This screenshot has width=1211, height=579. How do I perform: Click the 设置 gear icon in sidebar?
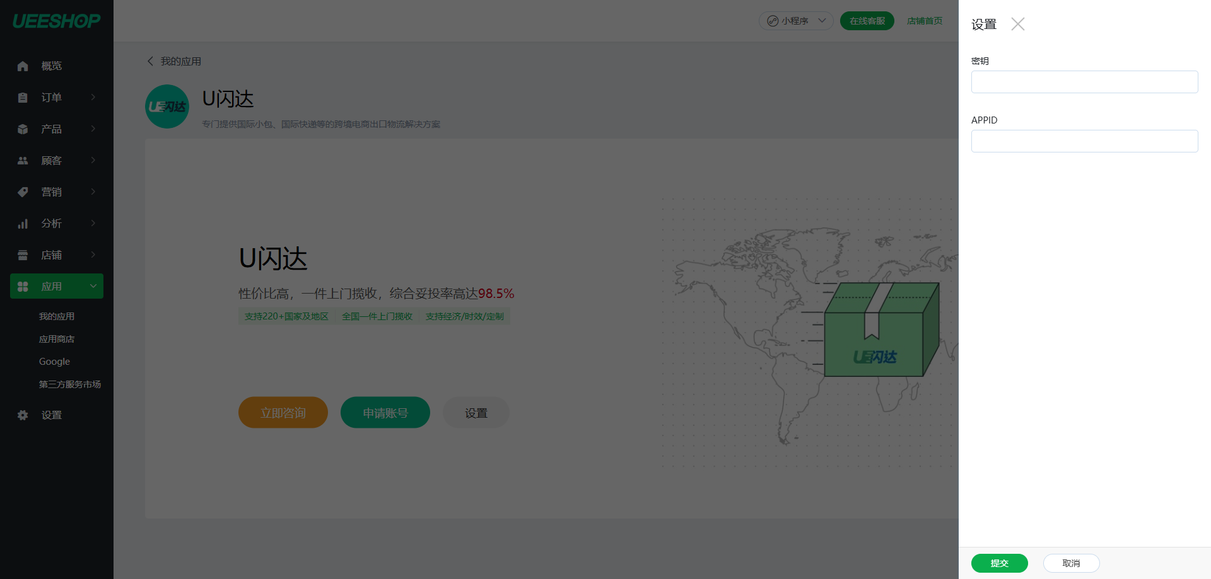(x=23, y=415)
